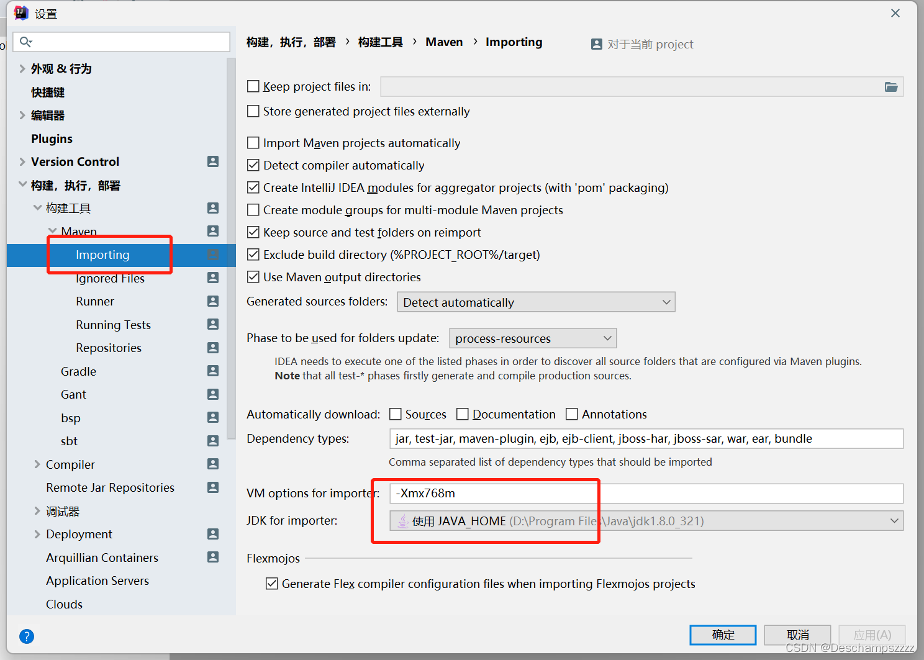924x660 pixels.
Task: Collapse the Maven tree node
Action: click(x=53, y=231)
